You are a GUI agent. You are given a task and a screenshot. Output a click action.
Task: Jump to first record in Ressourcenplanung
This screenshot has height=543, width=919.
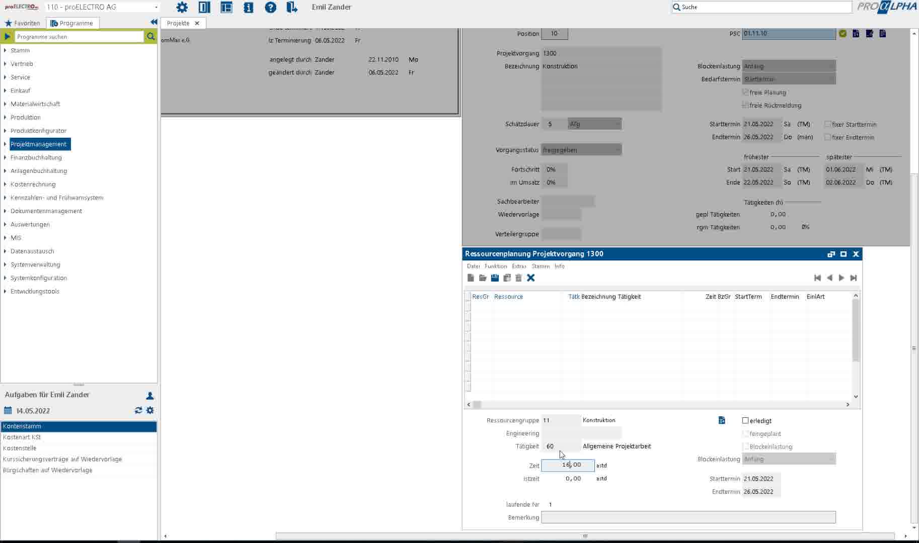tap(817, 278)
